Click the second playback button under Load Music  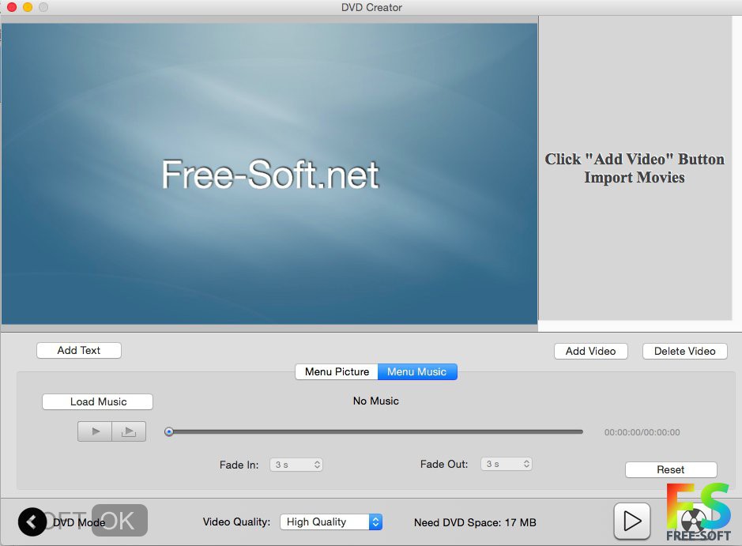[129, 431]
